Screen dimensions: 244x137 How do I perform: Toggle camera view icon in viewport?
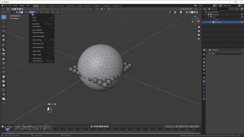pos(199,35)
